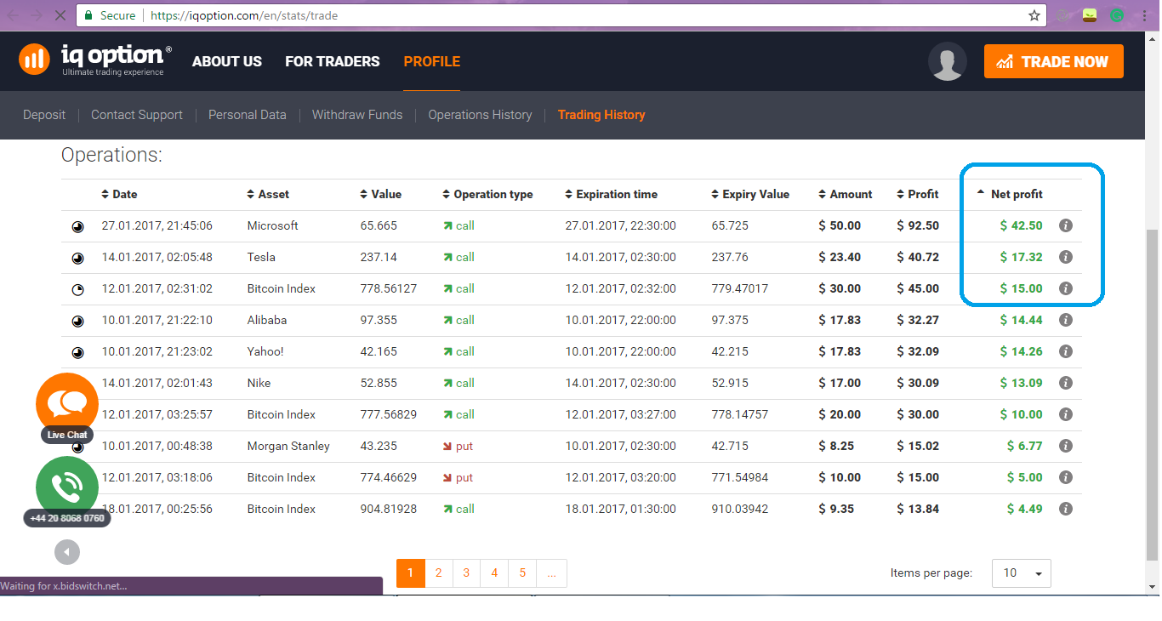Click the $ 92.50 profit value

[x=918, y=225]
